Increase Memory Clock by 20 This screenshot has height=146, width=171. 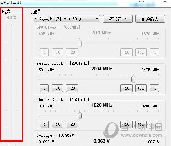click(x=126, y=88)
